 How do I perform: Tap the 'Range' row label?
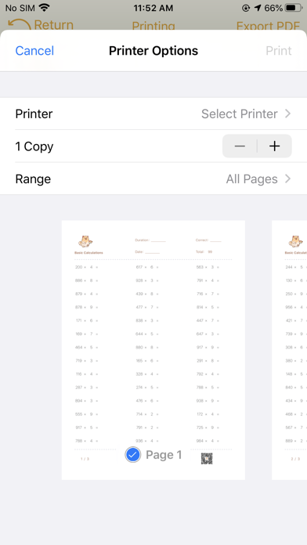coord(33,179)
